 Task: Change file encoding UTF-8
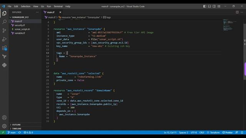(194, 133)
